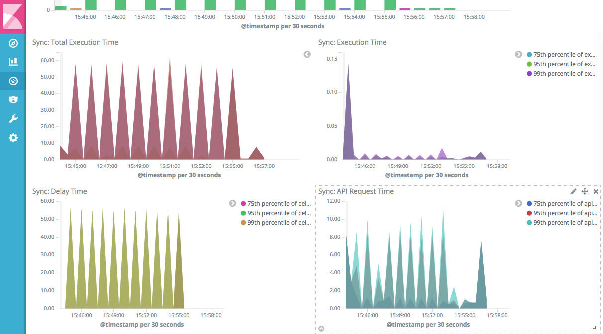603x334 pixels.
Task: Click the 75th percentile color dot in API Request Time
Action: [x=529, y=204]
